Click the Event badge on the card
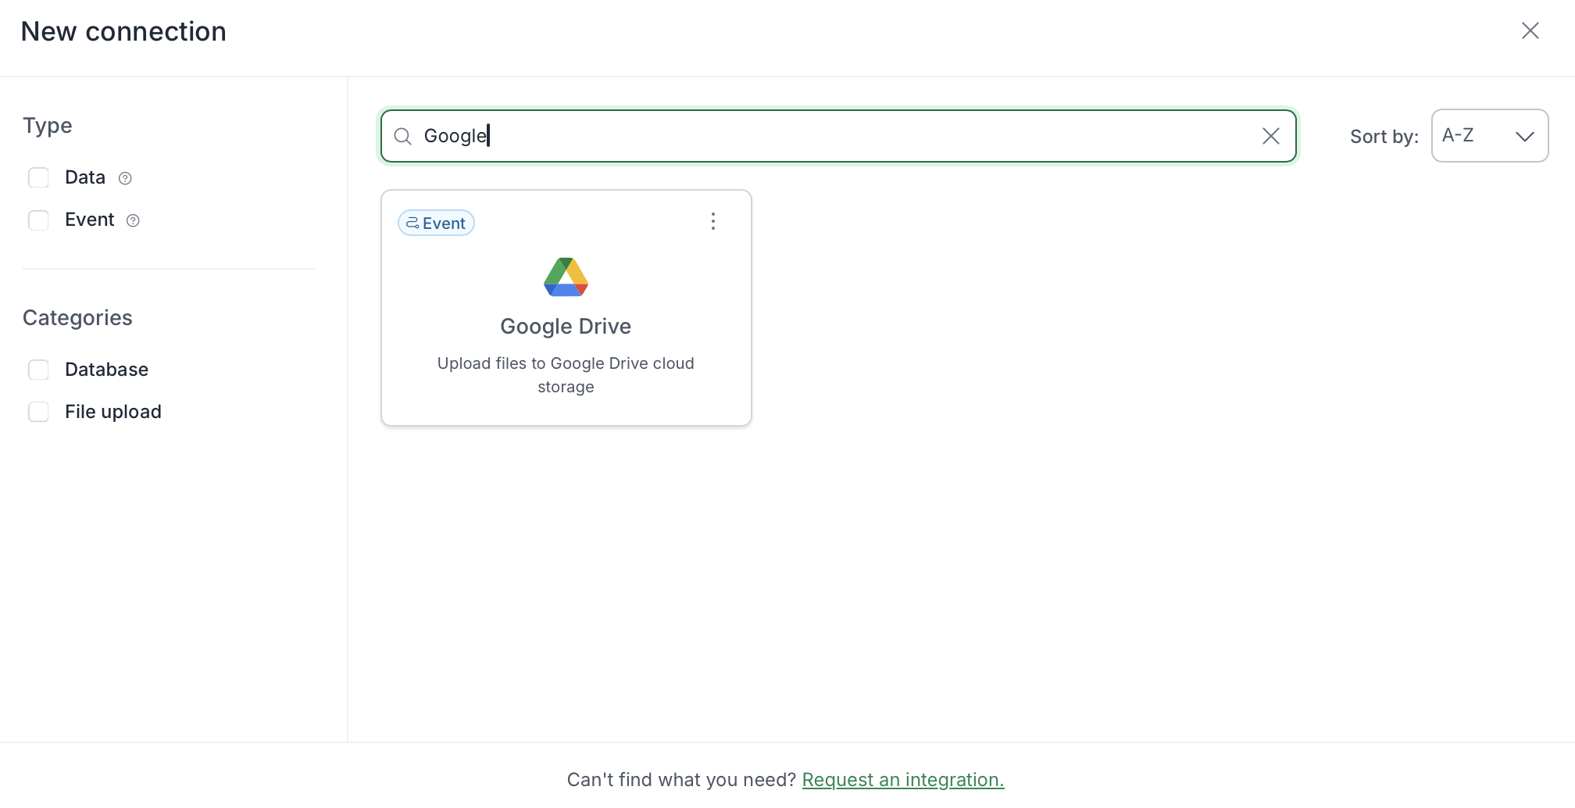The image size is (1575, 808). click(436, 223)
